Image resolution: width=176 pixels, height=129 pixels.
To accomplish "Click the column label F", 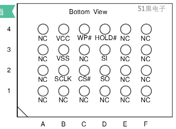I will click(146, 124).
